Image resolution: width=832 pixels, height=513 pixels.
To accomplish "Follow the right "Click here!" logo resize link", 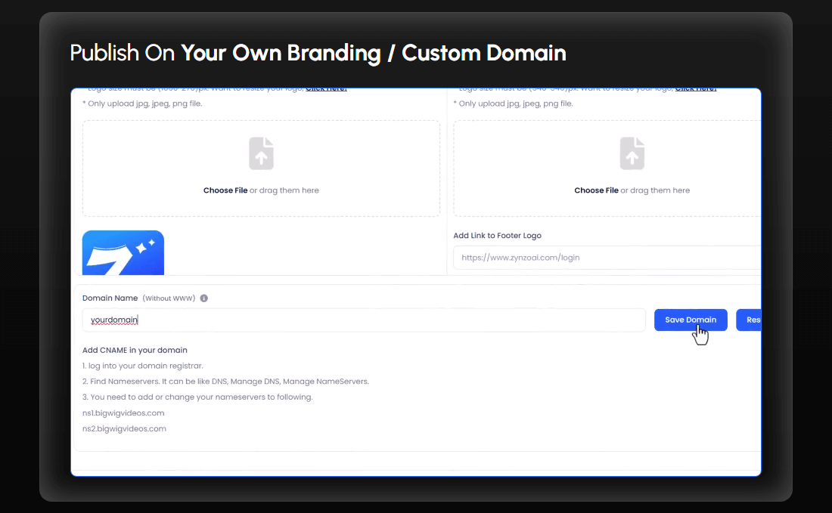I will pos(695,89).
